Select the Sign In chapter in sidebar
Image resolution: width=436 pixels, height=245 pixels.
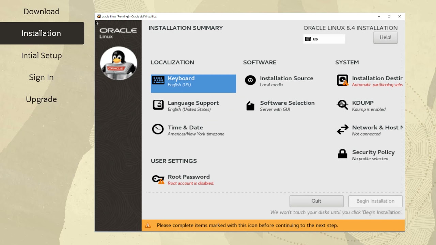(42, 77)
